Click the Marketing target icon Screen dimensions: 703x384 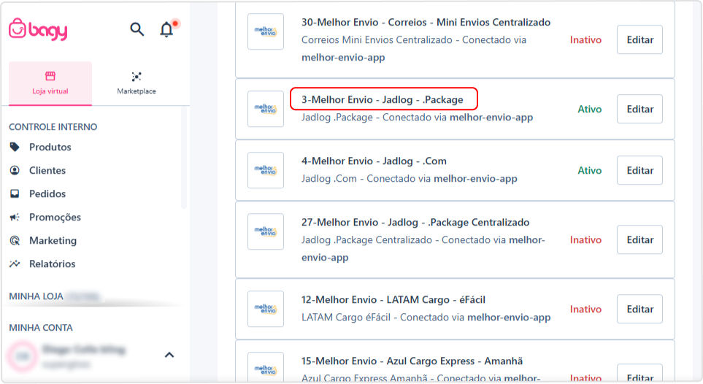pos(15,240)
